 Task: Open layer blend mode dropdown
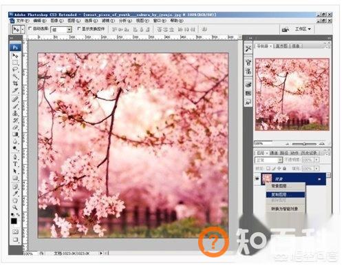coord(269,160)
